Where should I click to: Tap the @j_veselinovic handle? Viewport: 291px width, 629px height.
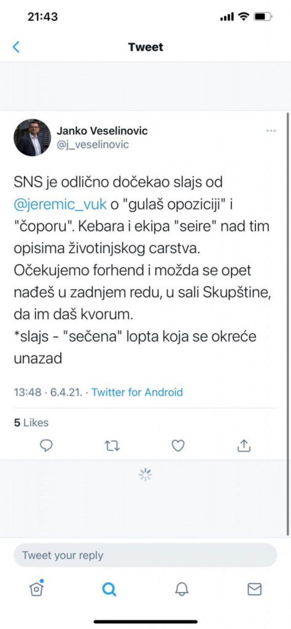93,144
